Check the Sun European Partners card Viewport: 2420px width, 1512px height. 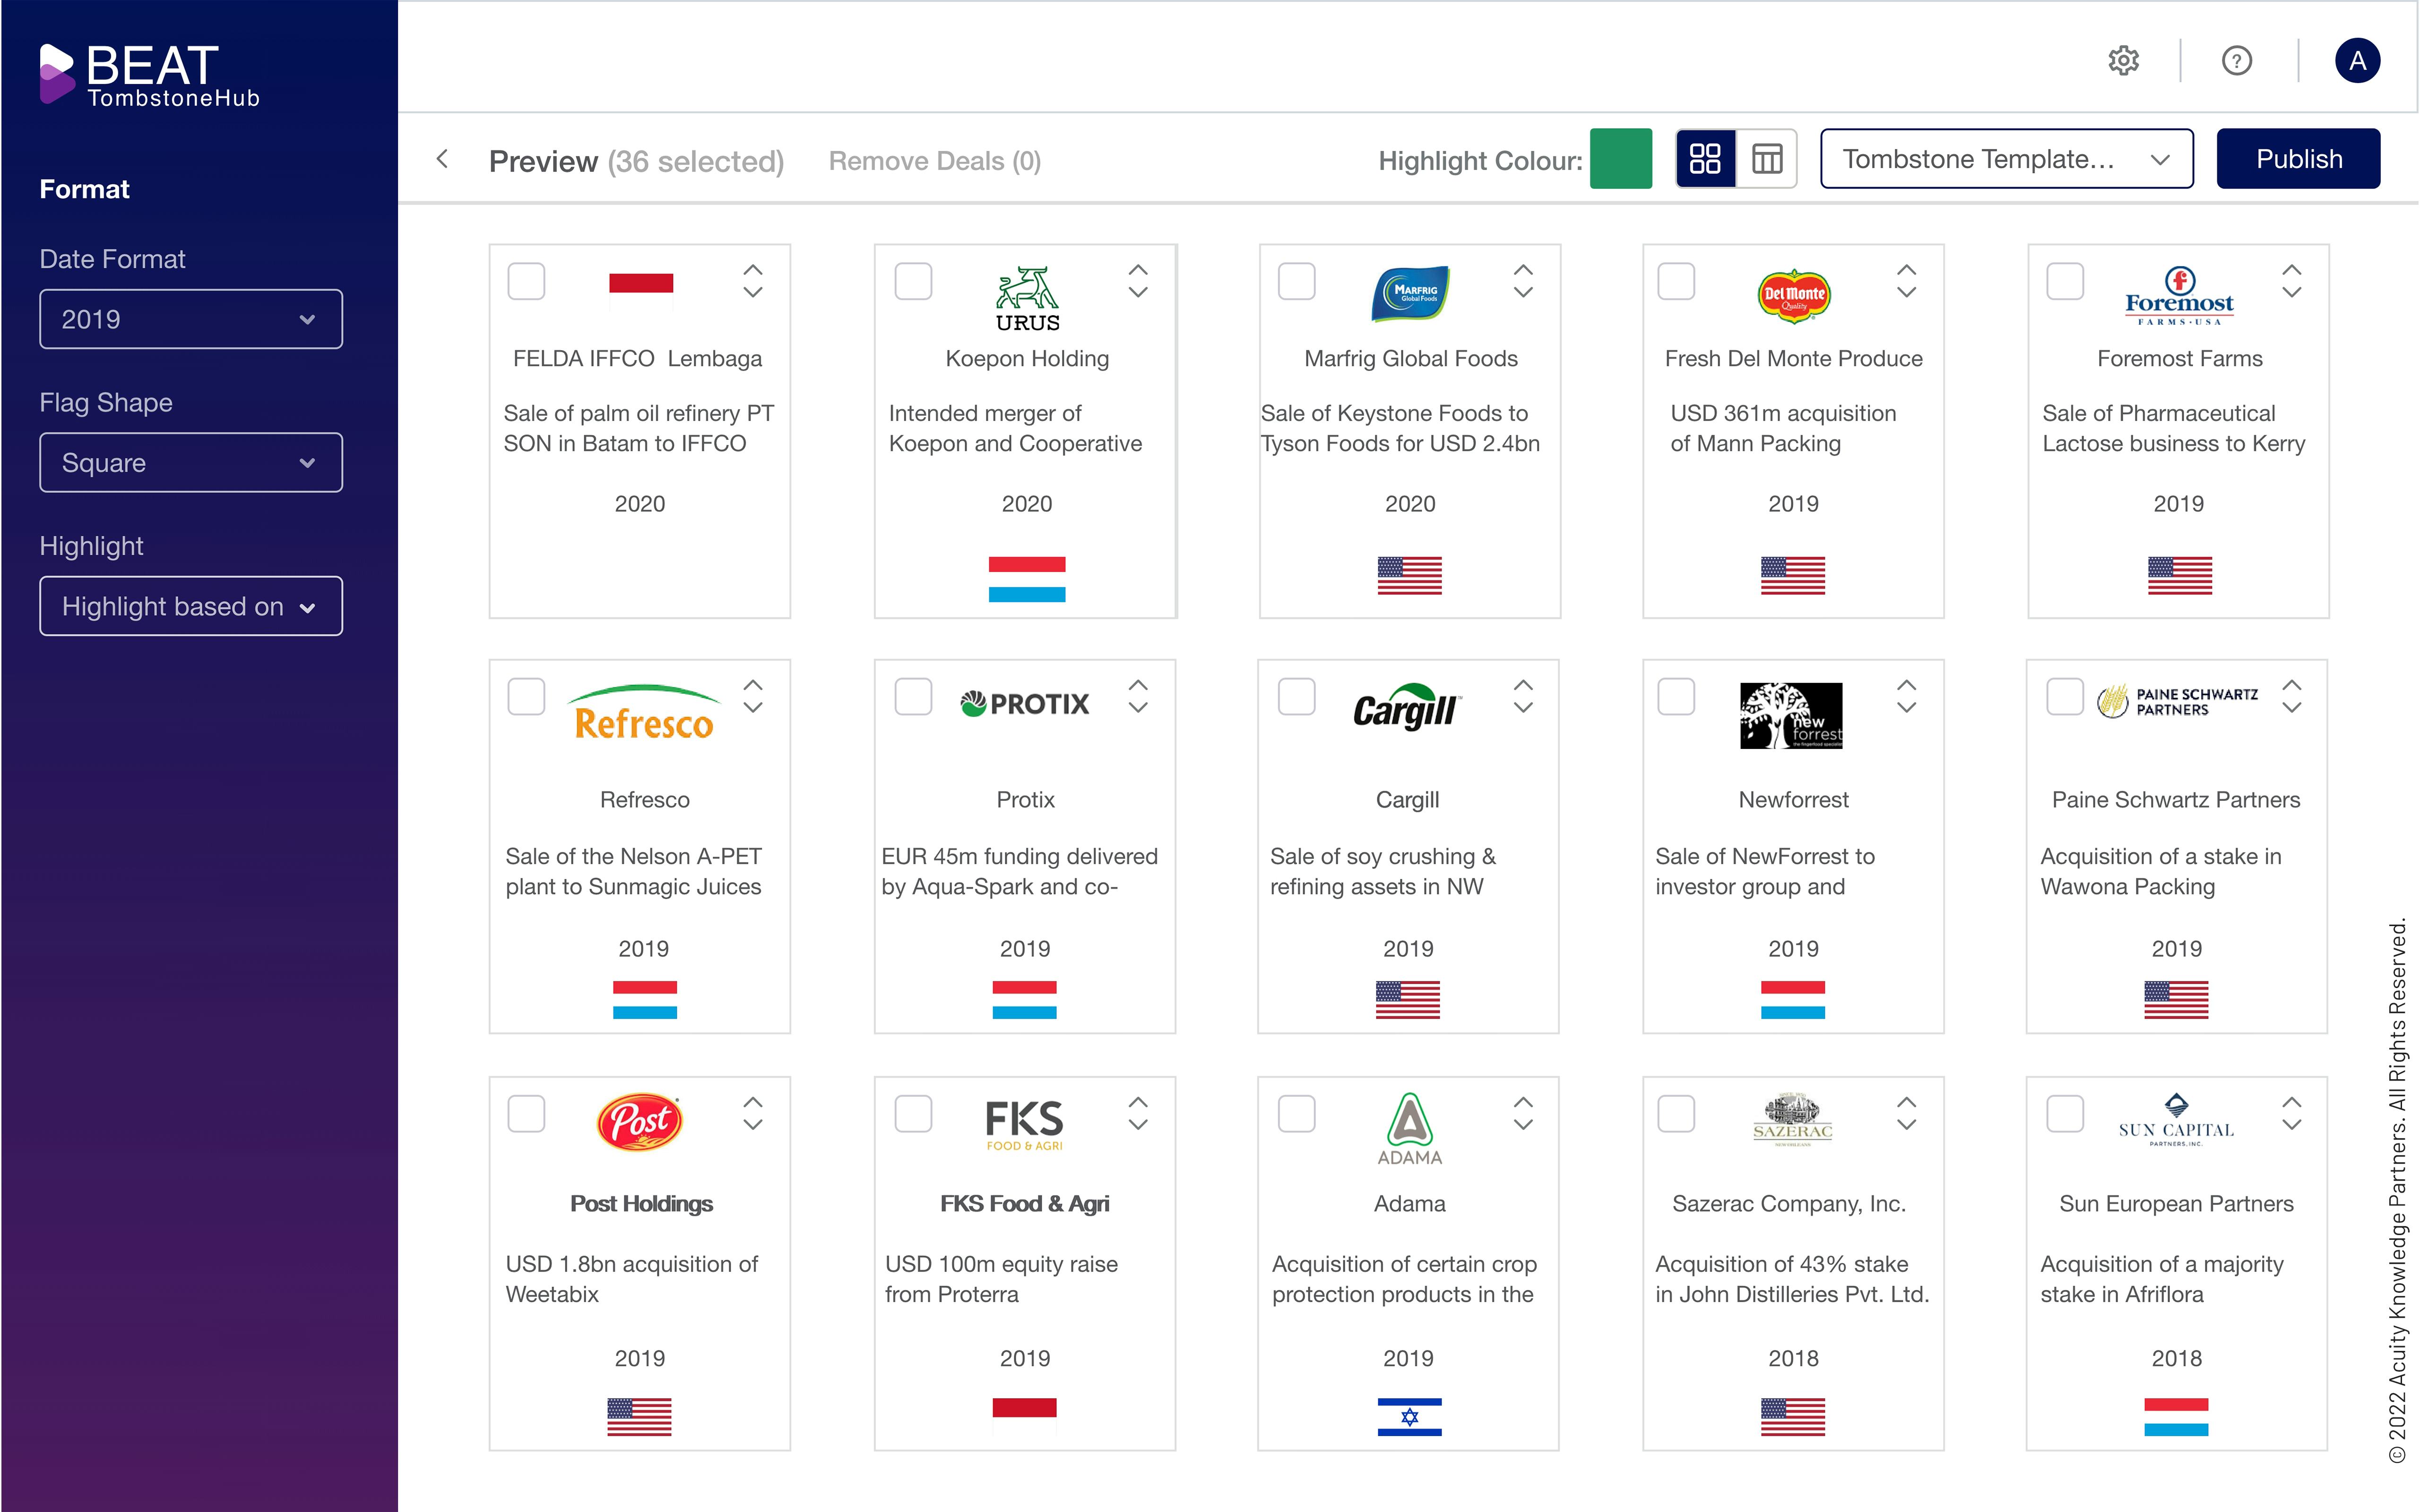tap(2064, 1114)
